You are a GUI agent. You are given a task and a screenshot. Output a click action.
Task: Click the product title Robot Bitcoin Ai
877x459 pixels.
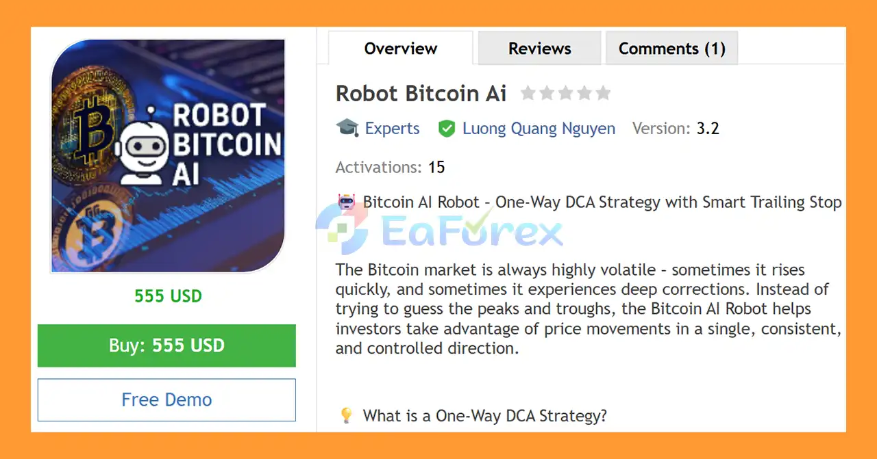(x=421, y=93)
